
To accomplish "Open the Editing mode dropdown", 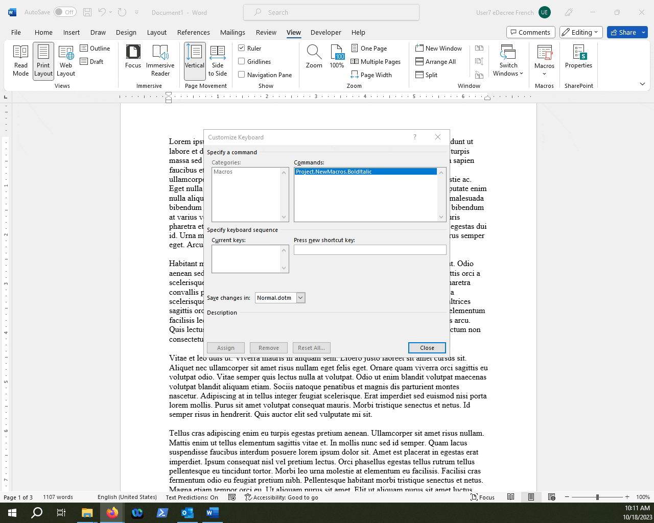I will [581, 32].
